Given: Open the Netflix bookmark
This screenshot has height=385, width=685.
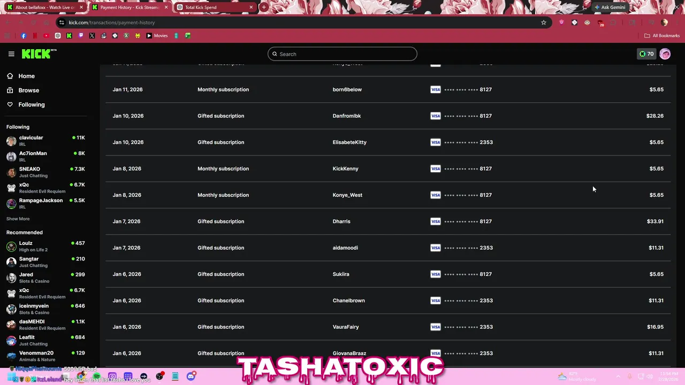Looking at the screenshot, I should (x=35, y=36).
